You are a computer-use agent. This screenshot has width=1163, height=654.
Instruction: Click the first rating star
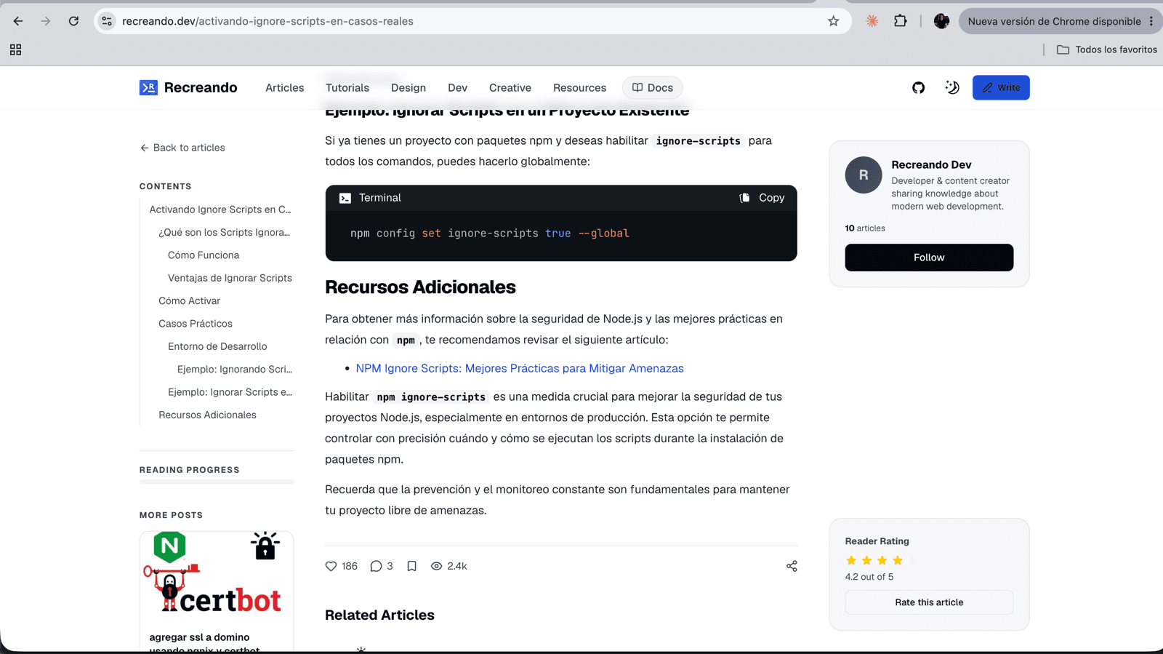click(851, 560)
